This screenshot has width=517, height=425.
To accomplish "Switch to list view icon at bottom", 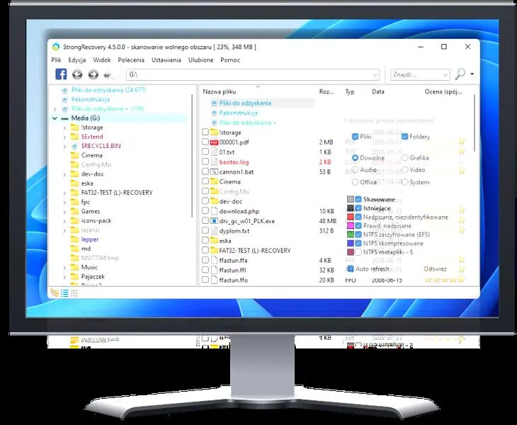I will [64, 293].
